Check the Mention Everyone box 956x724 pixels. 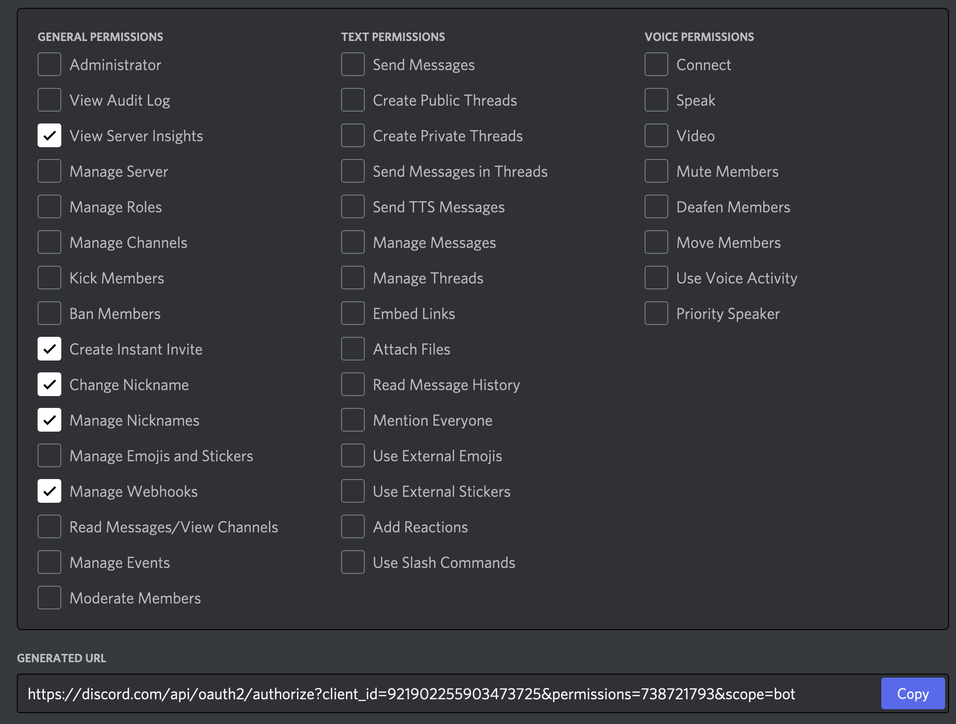coord(353,420)
